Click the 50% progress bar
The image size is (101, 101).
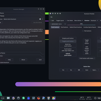coord(81,24)
